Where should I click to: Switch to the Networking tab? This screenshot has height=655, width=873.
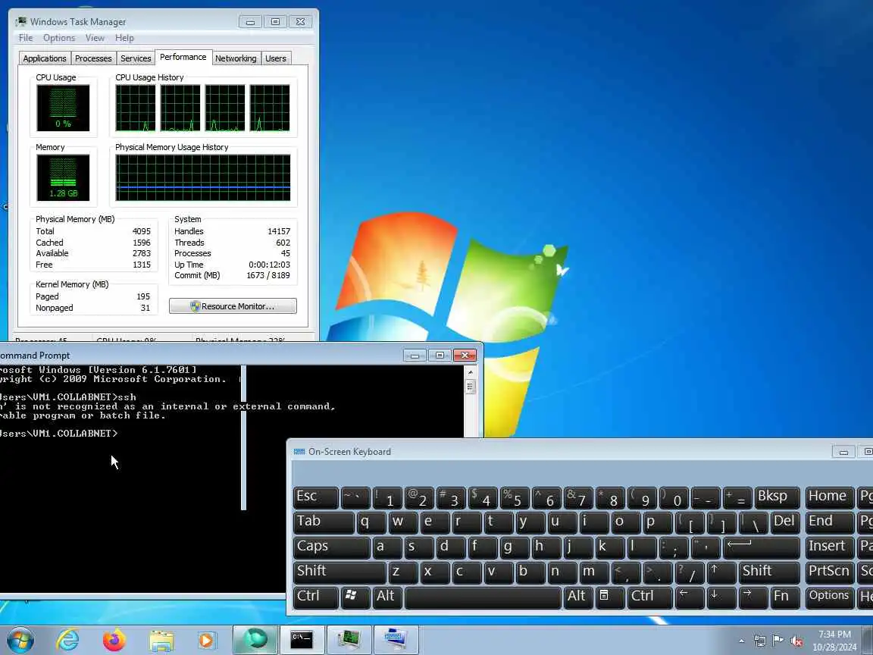click(x=236, y=58)
